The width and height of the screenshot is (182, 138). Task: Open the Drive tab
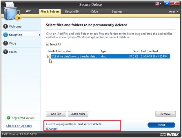[x=94, y=12]
